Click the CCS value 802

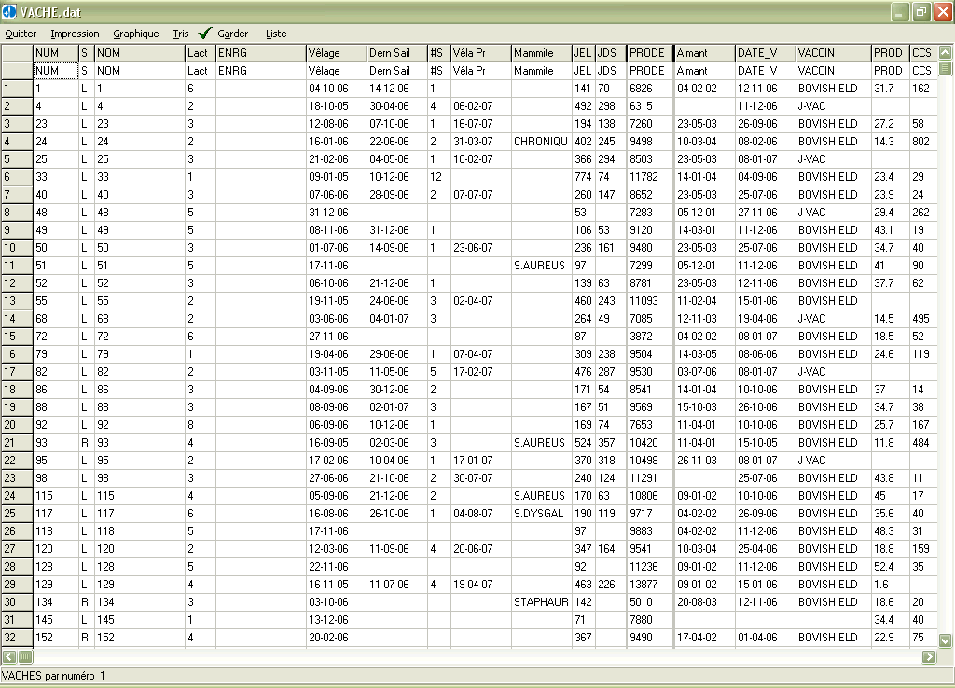(922, 142)
